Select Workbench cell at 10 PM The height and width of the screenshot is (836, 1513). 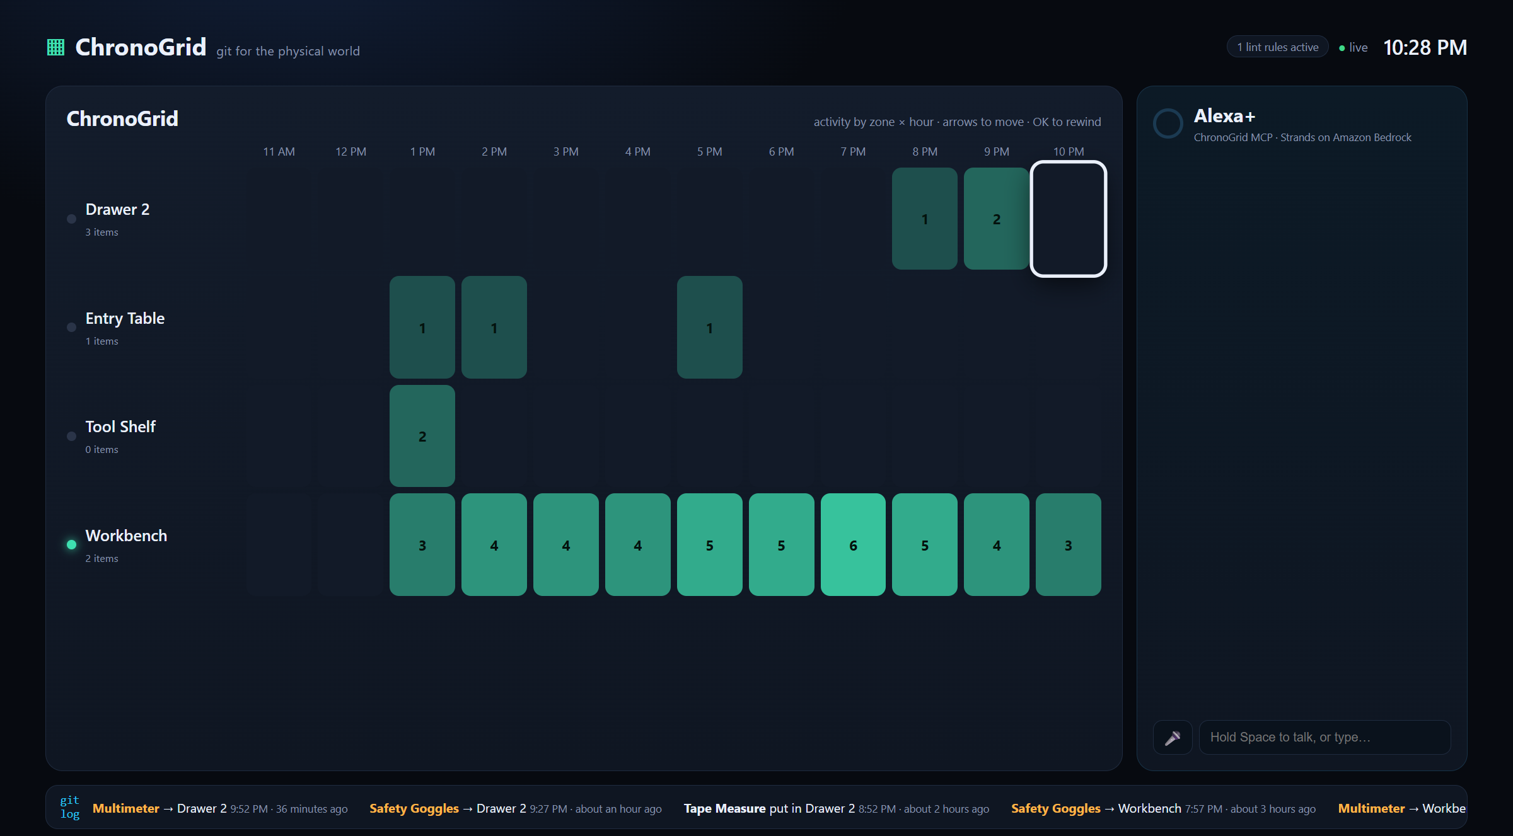[x=1069, y=544]
